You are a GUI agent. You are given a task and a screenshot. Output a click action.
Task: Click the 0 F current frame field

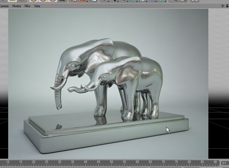pyautogui.click(x=224, y=163)
